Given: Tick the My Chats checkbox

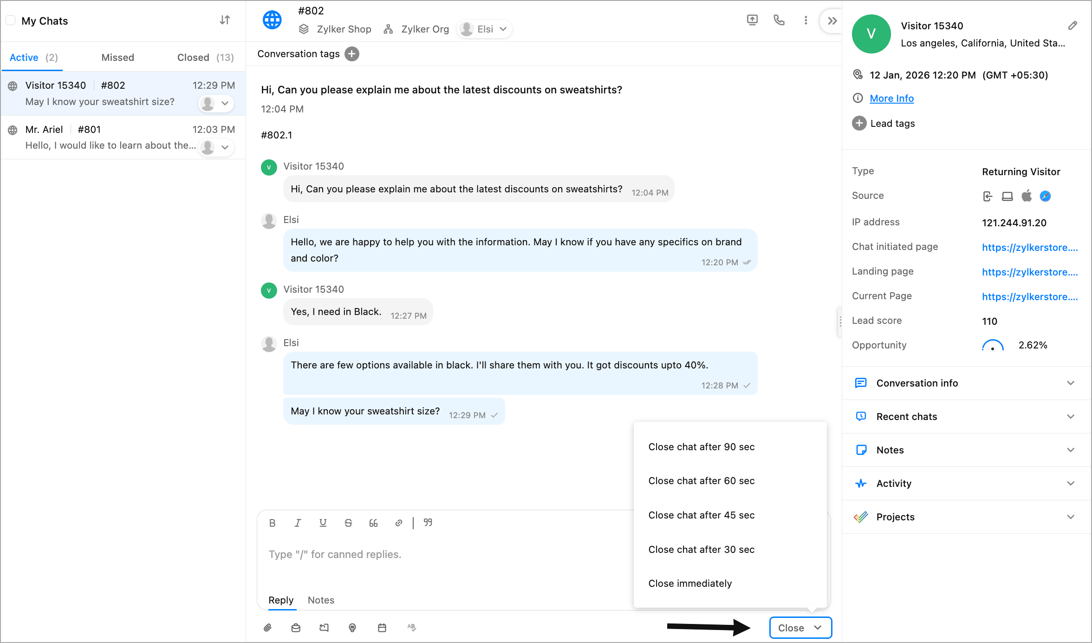Looking at the screenshot, I should pyautogui.click(x=11, y=20).
